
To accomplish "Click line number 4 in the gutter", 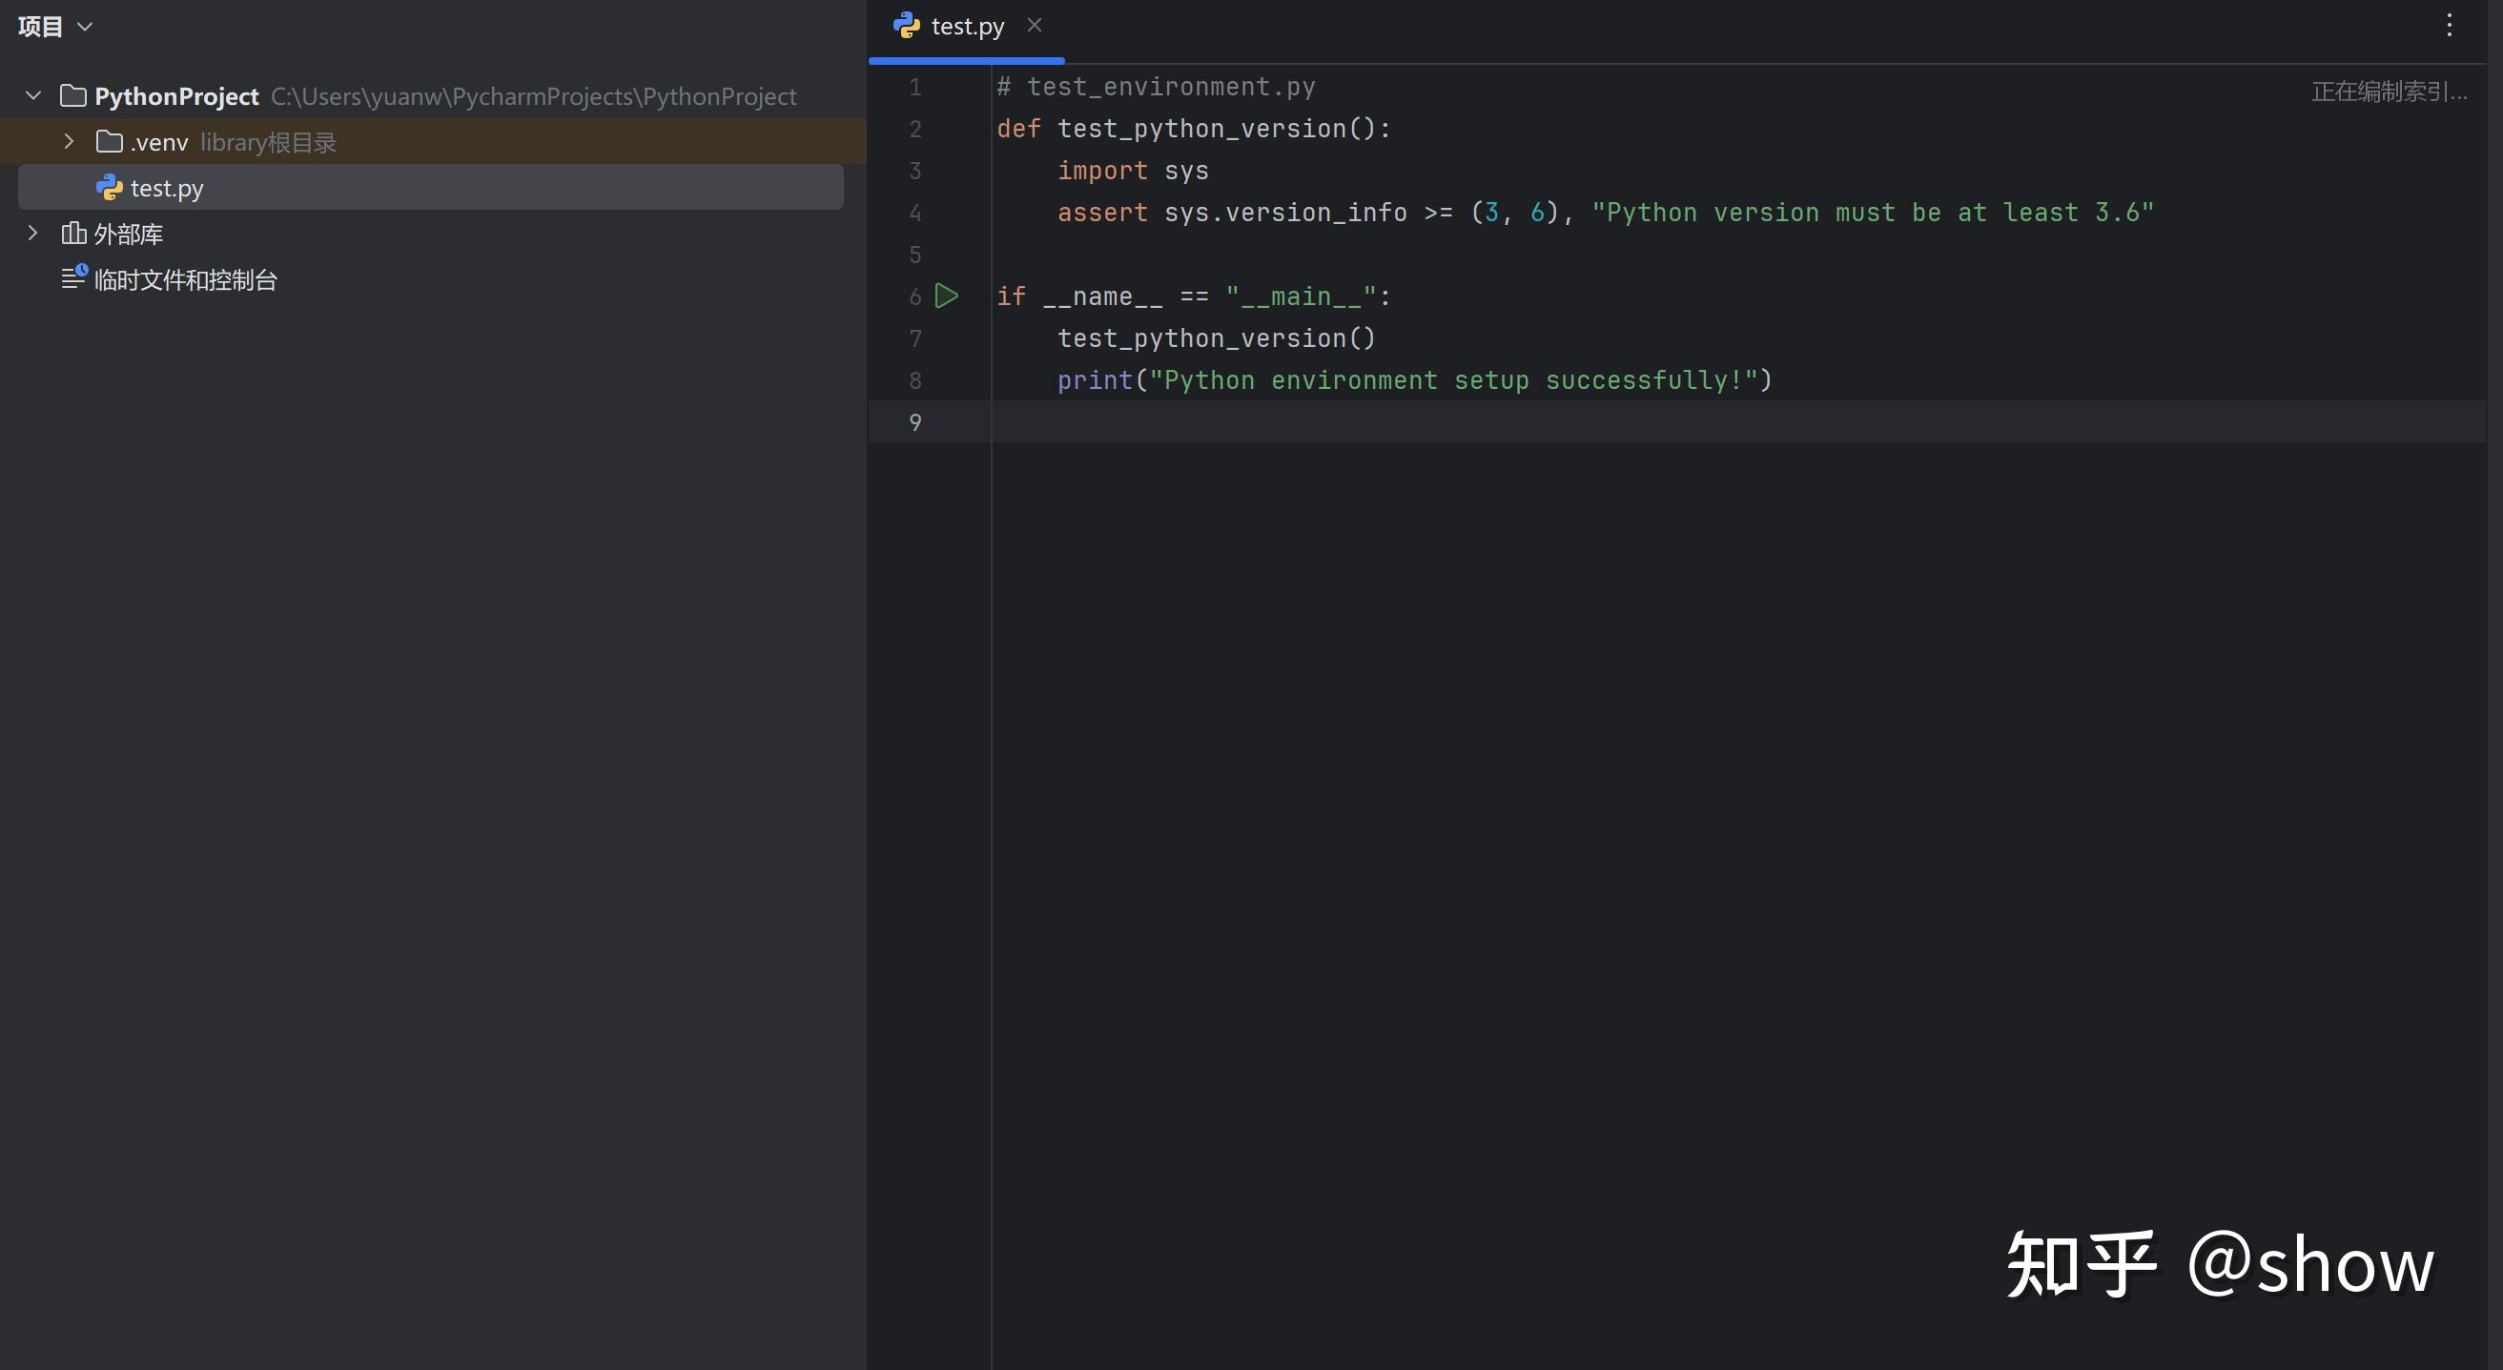I will 914,213.
